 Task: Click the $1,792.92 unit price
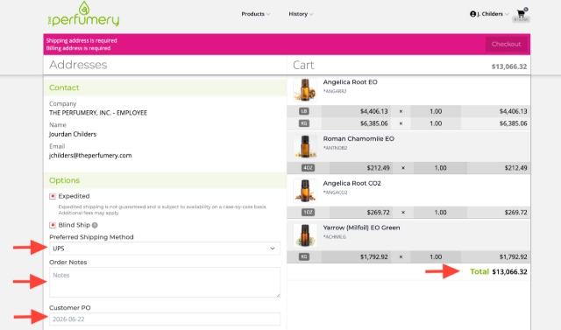click(x=373, y=256)
